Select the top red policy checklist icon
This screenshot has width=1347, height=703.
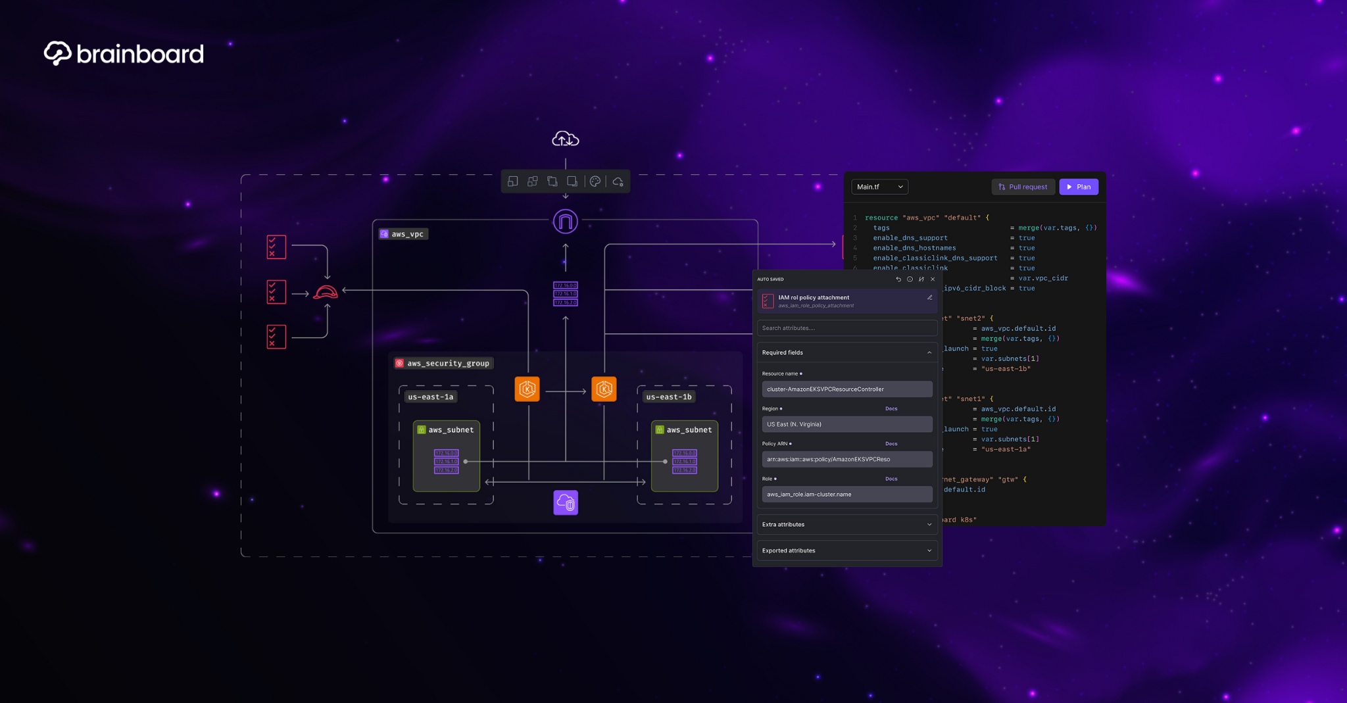[x=276, y=247]
